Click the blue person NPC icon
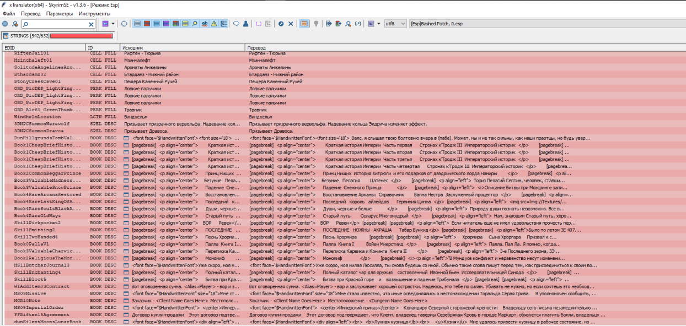 pyautogui.click(x=245, y=24)
